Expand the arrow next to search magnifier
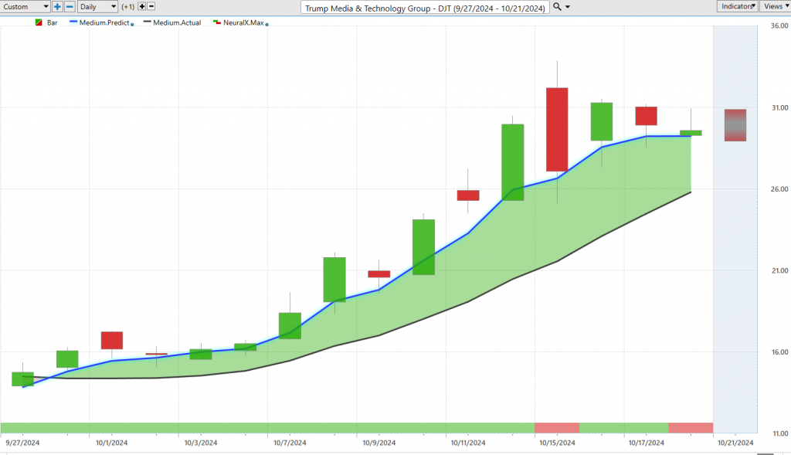Image resolution: width=791 pixels, height=455 pixels. [x=568, y=7]
